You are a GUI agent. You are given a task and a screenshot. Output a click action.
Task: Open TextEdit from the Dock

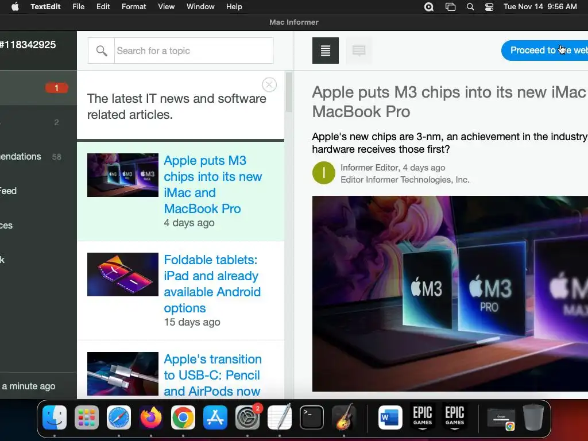tap(280, 417)
